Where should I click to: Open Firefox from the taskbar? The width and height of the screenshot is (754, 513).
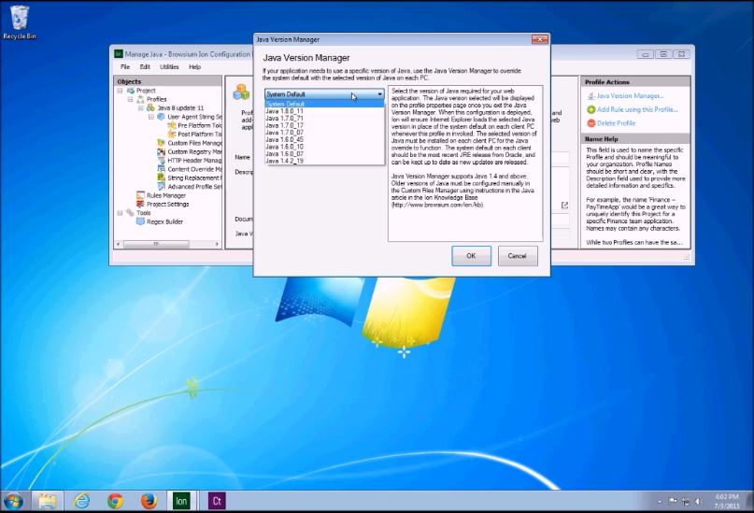(149, 501)
